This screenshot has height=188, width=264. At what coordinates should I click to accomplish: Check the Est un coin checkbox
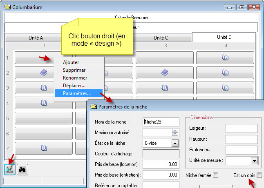coord(259,175)
